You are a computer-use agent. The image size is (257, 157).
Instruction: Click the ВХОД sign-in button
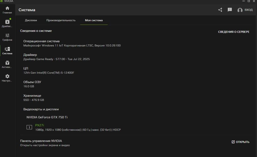pyautogui.click(x=249, y=10)
